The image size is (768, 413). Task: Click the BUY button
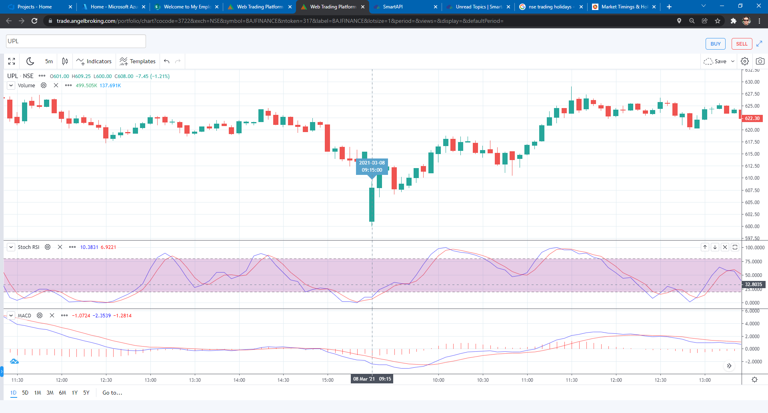point(716,44)
